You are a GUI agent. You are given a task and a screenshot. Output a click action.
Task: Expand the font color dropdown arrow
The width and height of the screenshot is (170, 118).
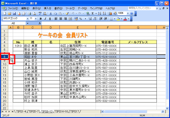point(129,19)
